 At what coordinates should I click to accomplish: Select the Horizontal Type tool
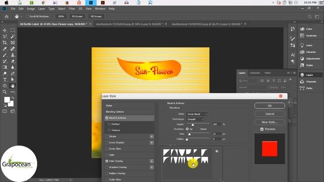click(x=5, y=80)
